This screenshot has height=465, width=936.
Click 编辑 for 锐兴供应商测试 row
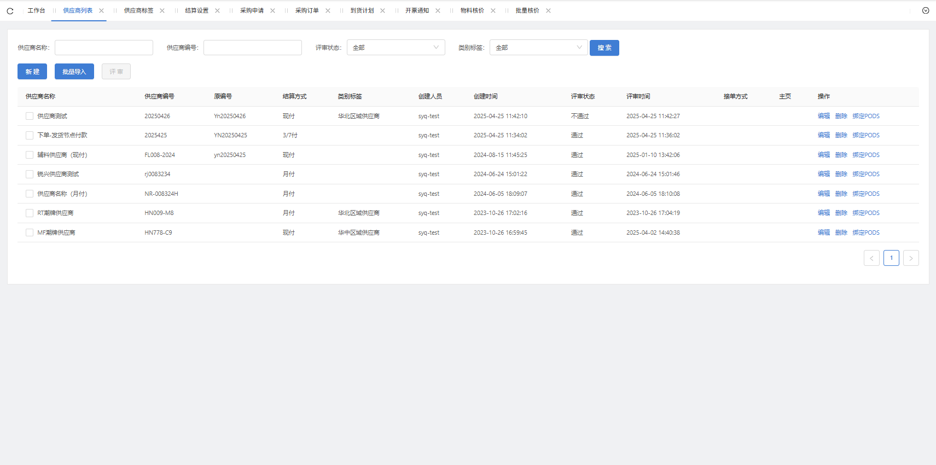click(824, 174)
